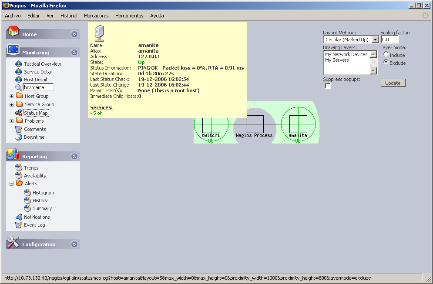Image resolution: width=433 pixels, height=284 pixels.
Task: Maximize the Firefox window
Action: pos(419,6)
